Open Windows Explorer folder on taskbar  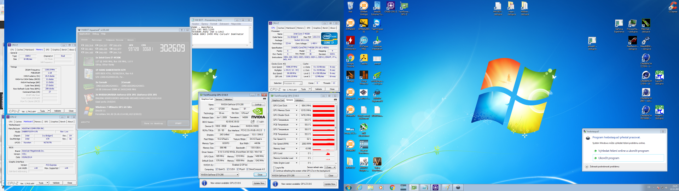370,187
